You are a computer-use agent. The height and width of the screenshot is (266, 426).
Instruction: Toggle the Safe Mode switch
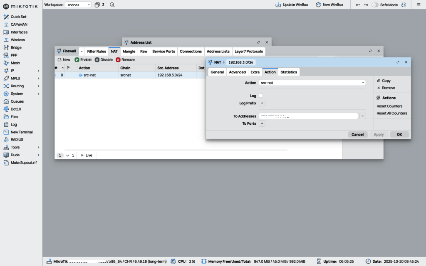pyautogui.click(x=375, y=5)
